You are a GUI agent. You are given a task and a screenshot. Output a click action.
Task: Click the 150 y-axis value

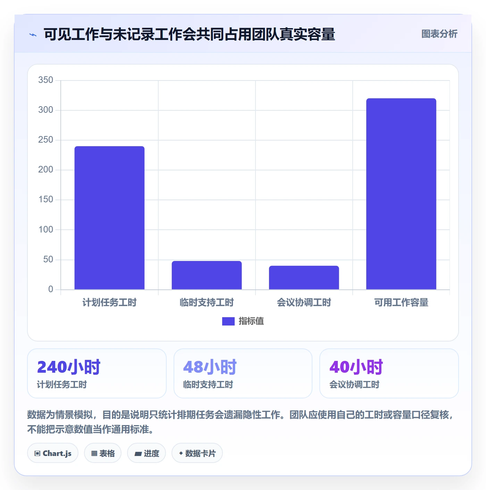tap(46, 200)
